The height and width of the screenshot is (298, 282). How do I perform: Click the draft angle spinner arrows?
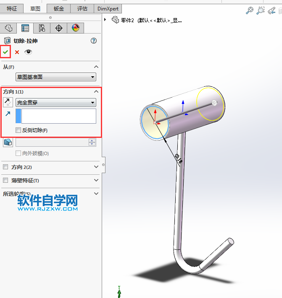coord(92,143)
